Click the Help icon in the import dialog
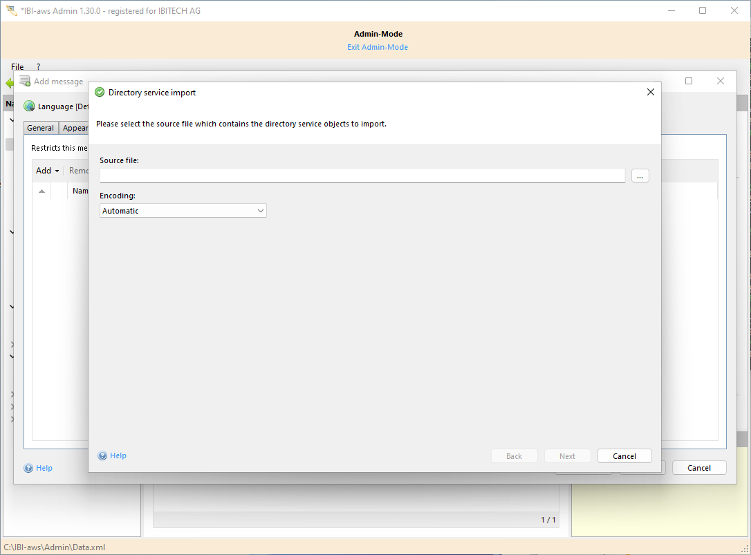 tap(102, 455)
